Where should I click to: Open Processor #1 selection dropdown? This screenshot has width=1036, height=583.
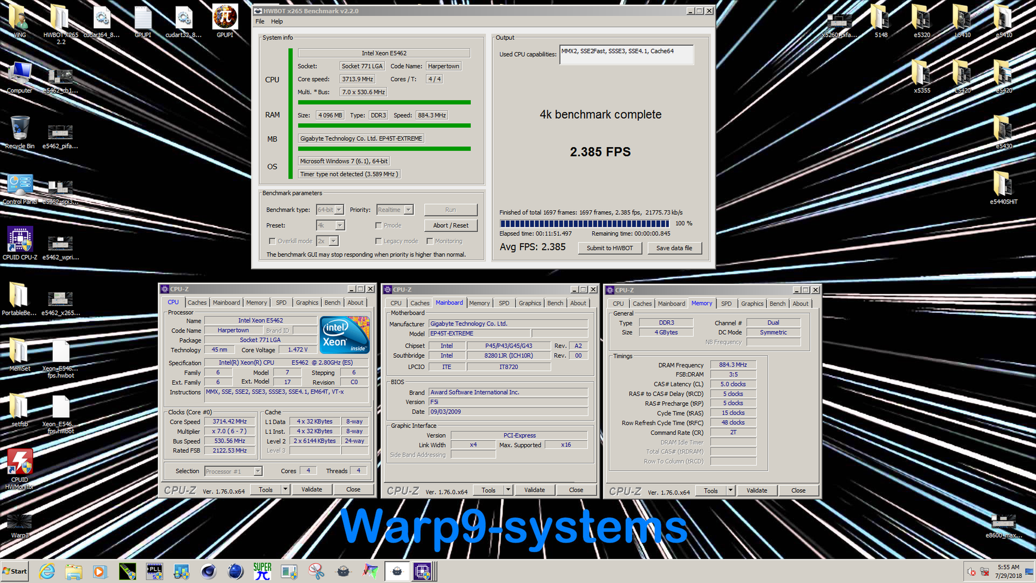233,471
